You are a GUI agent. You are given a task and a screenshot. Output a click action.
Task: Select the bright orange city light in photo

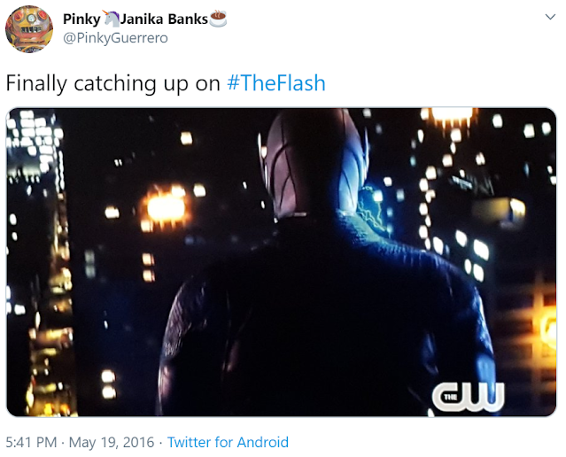point(166,207)
